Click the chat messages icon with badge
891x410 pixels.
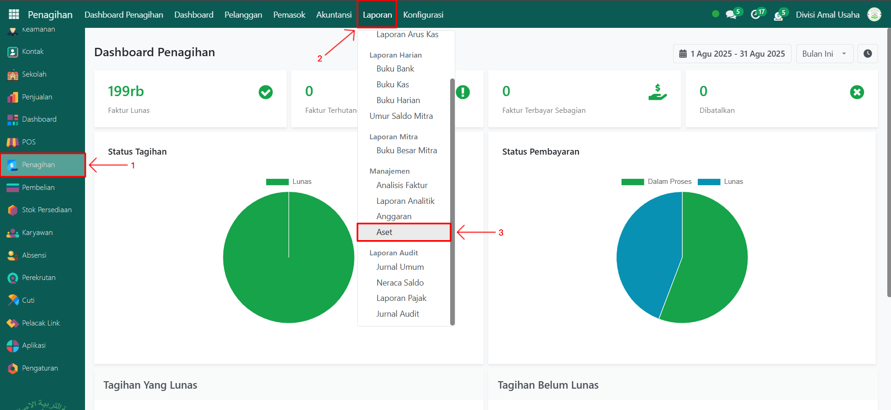731,14
